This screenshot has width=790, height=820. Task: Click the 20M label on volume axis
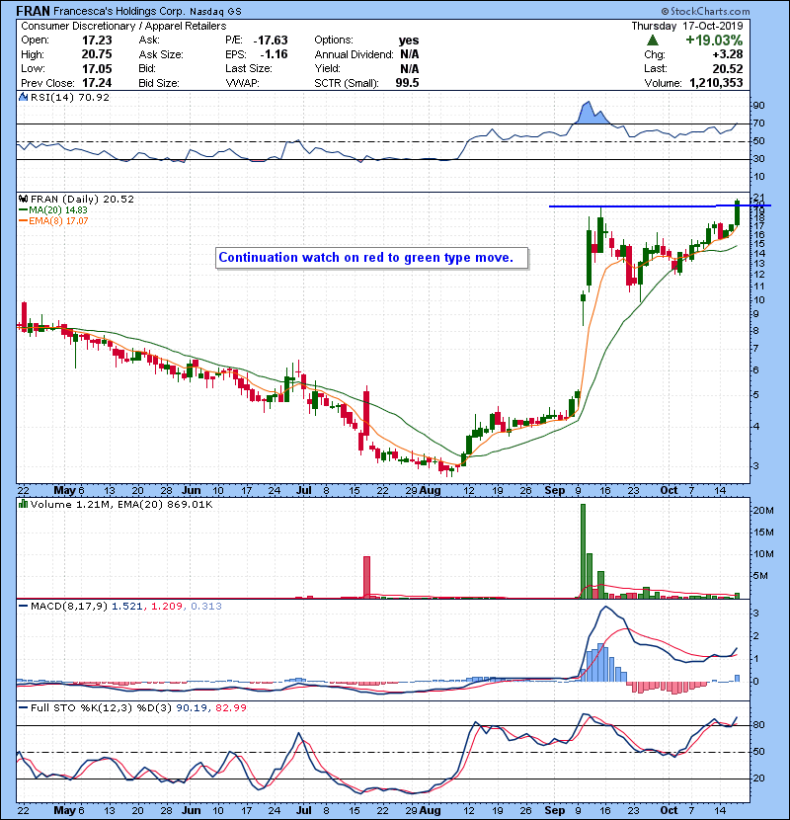(762, 511)
